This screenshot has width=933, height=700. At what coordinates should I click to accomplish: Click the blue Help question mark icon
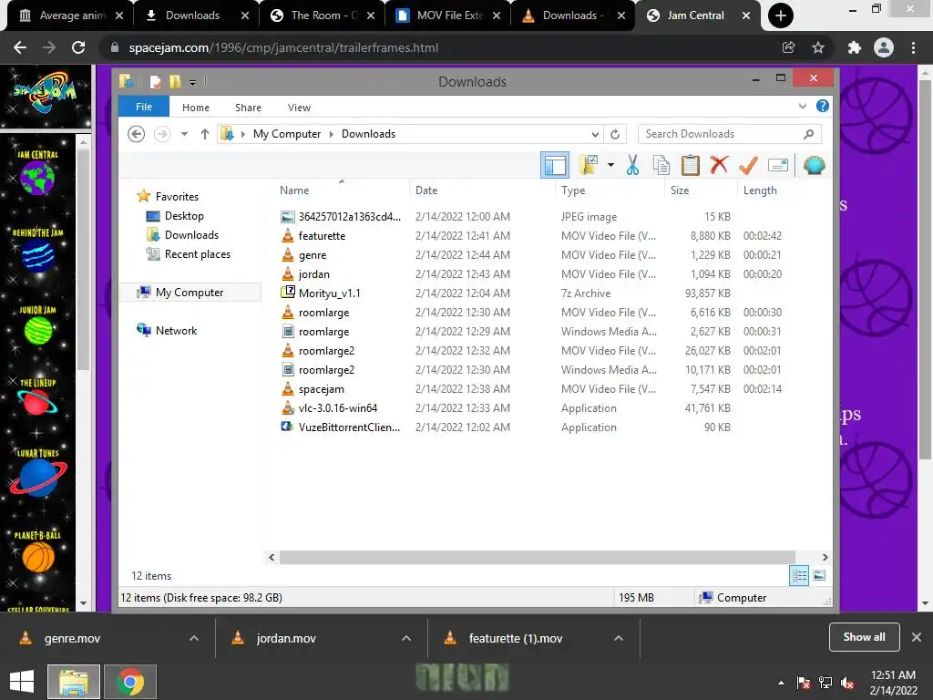click(823, 106)
